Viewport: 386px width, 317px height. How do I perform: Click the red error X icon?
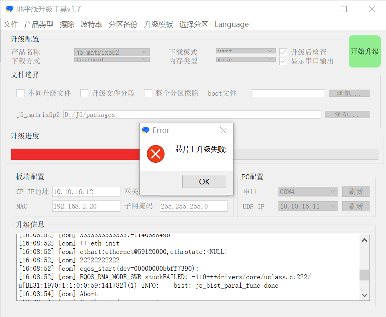156,154
